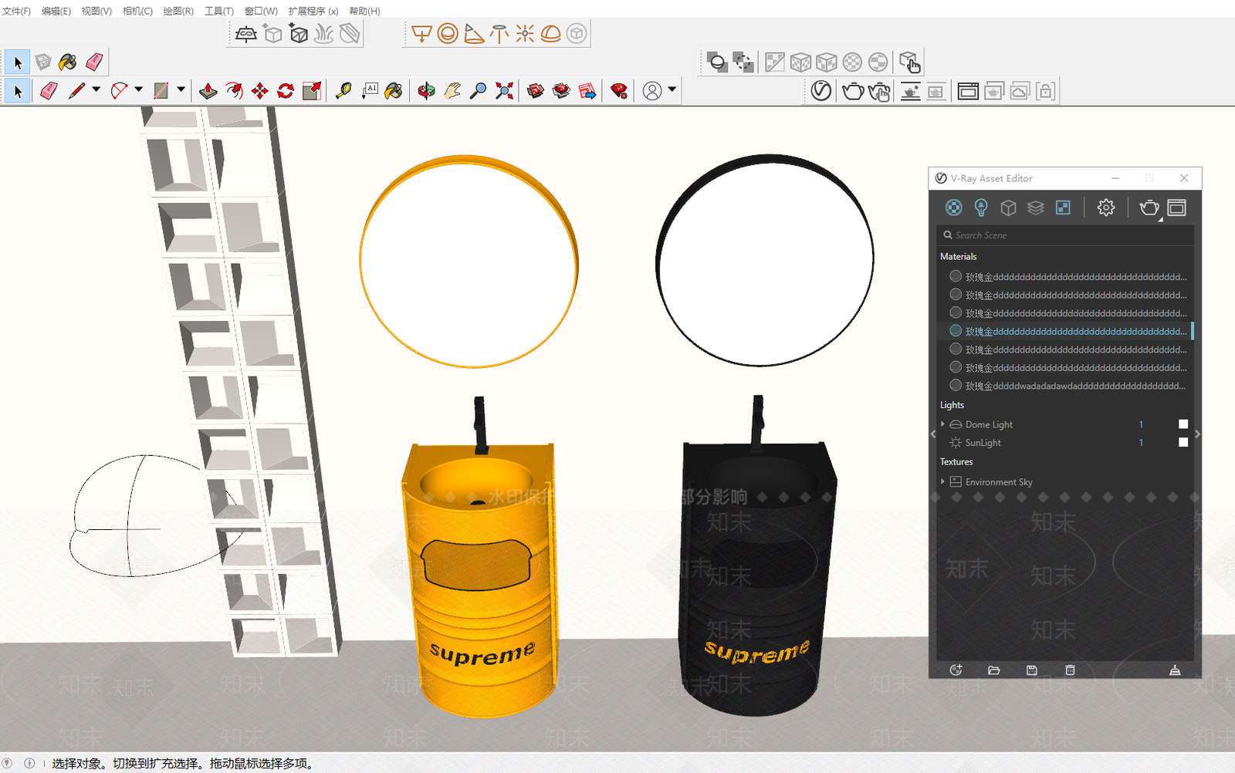Expand the Environment Sky texture
The image size is (1235, 773).
pos(942,481)
